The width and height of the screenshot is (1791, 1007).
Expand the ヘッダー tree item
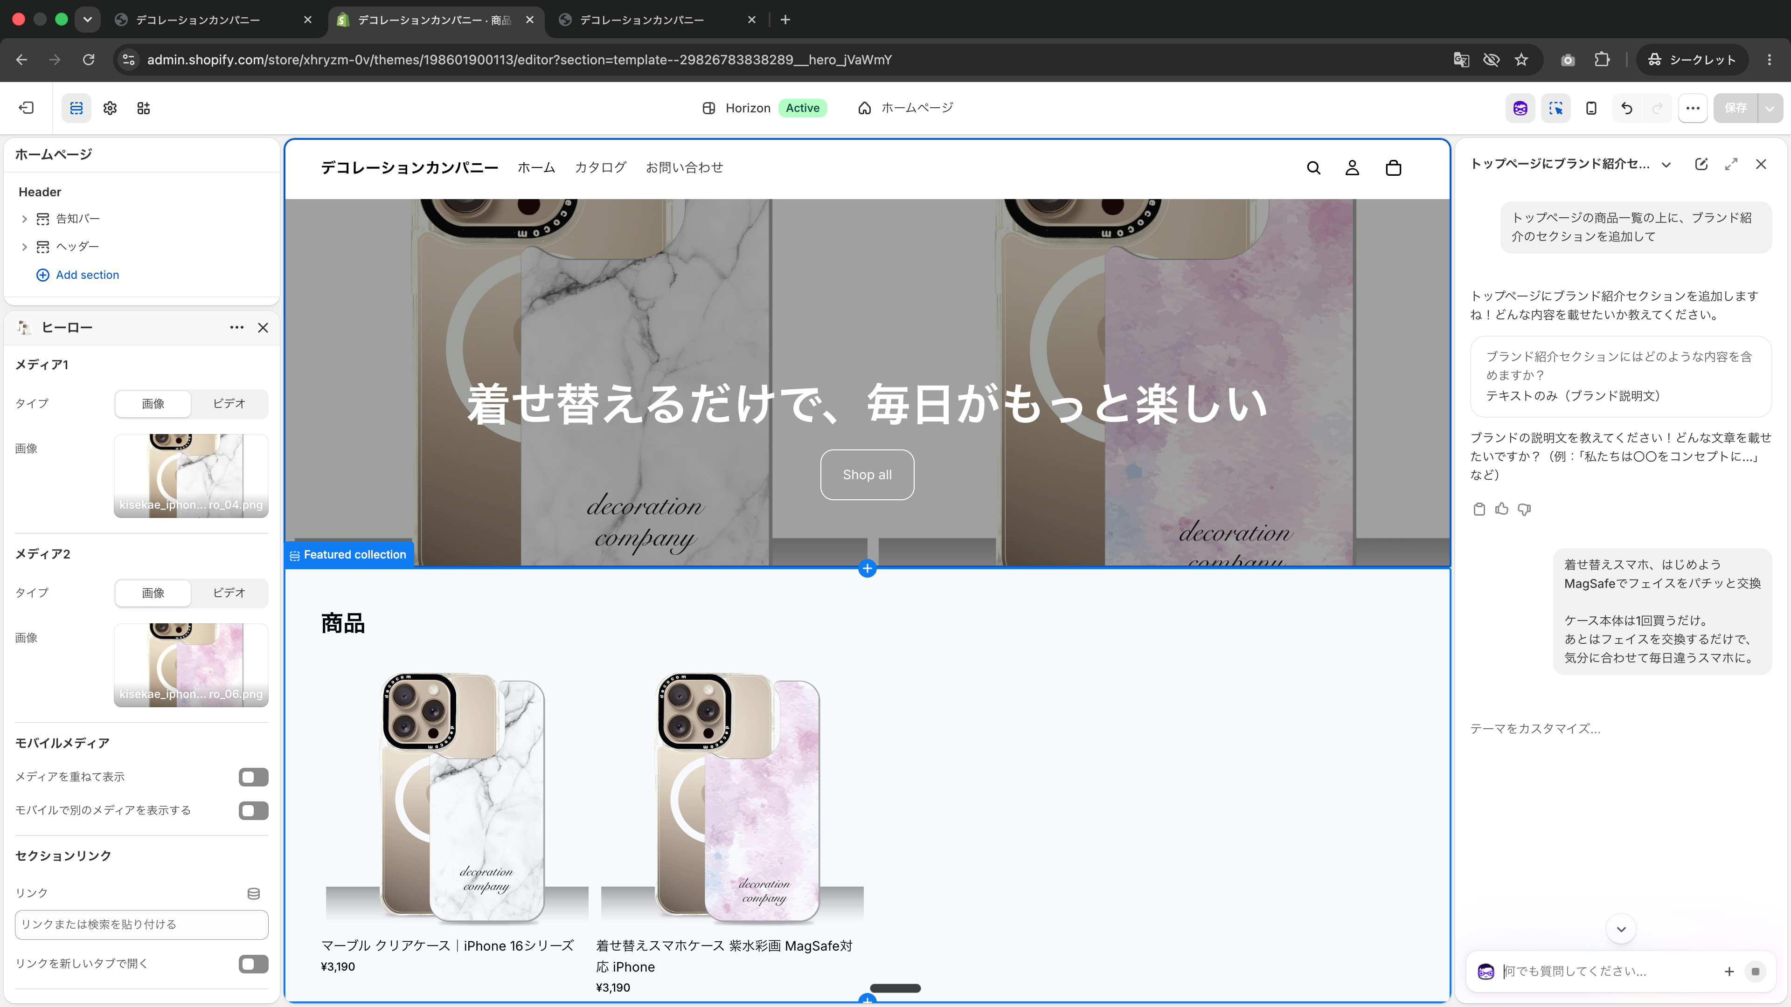click(x=24, y=247)
